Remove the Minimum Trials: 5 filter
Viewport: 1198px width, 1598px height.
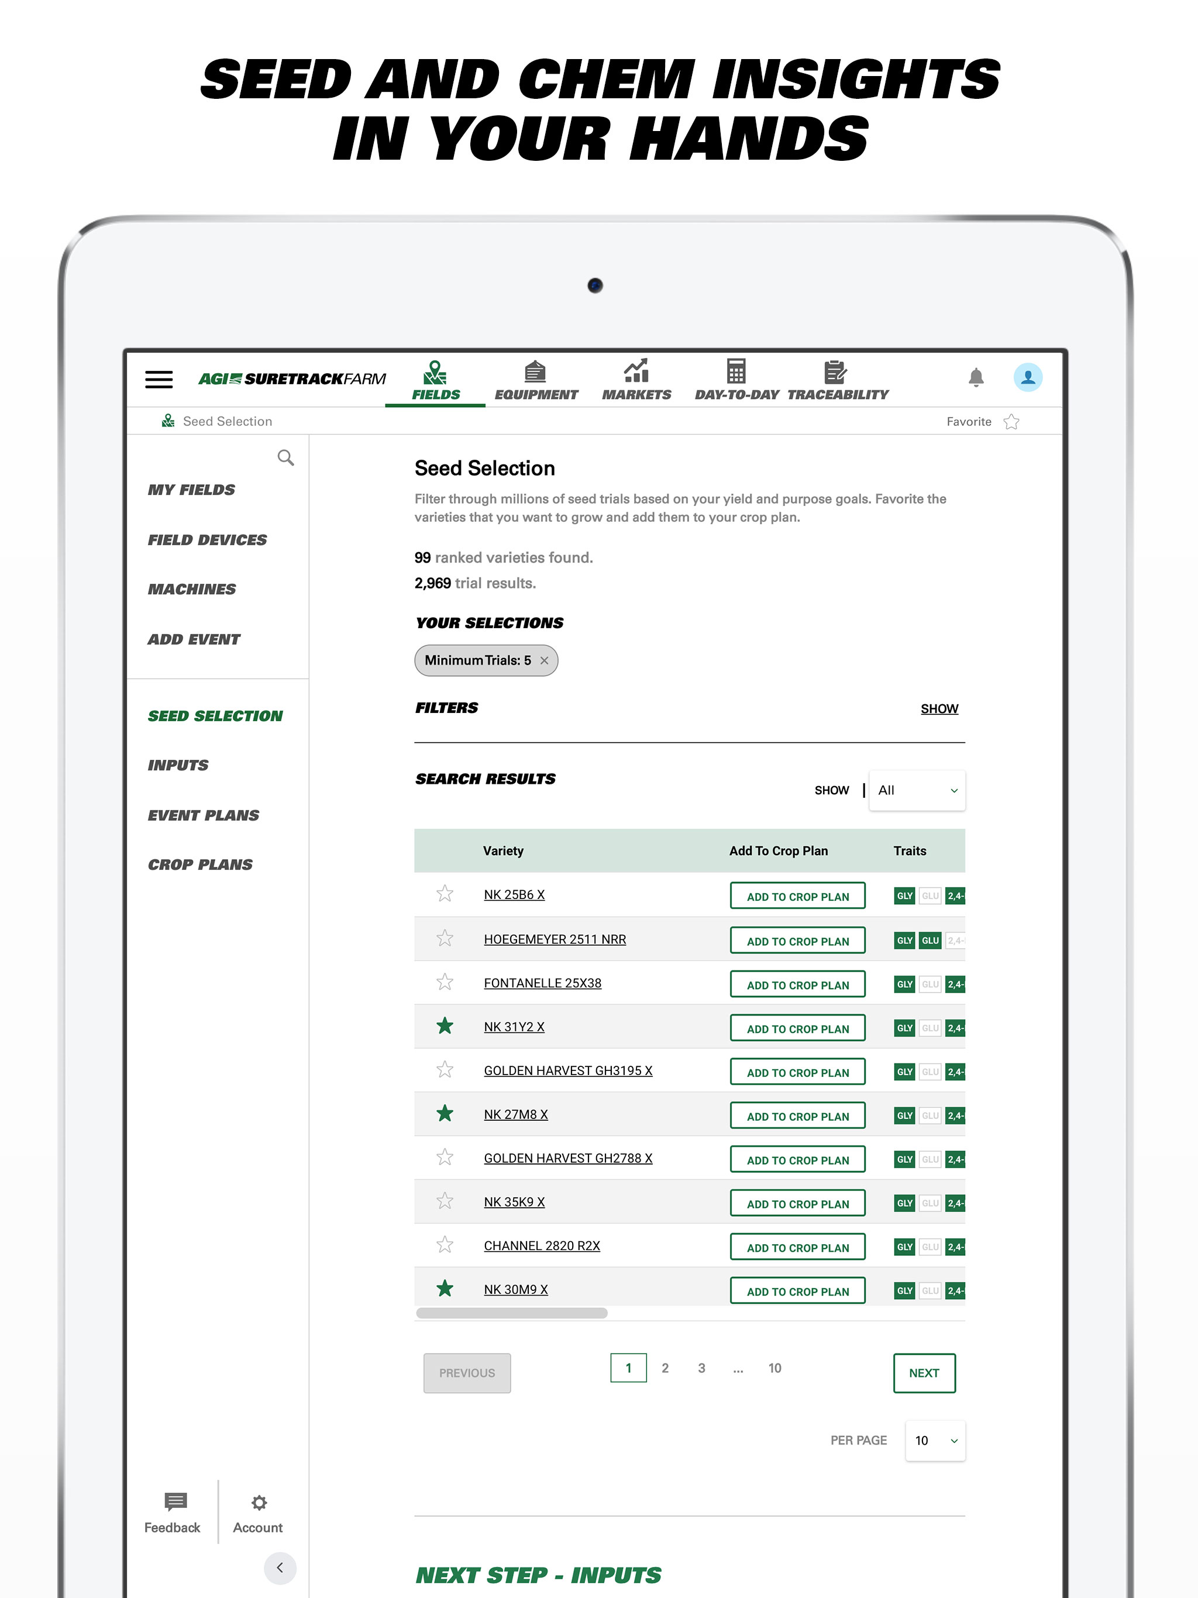pyautogui.click(x=544, y=660)
